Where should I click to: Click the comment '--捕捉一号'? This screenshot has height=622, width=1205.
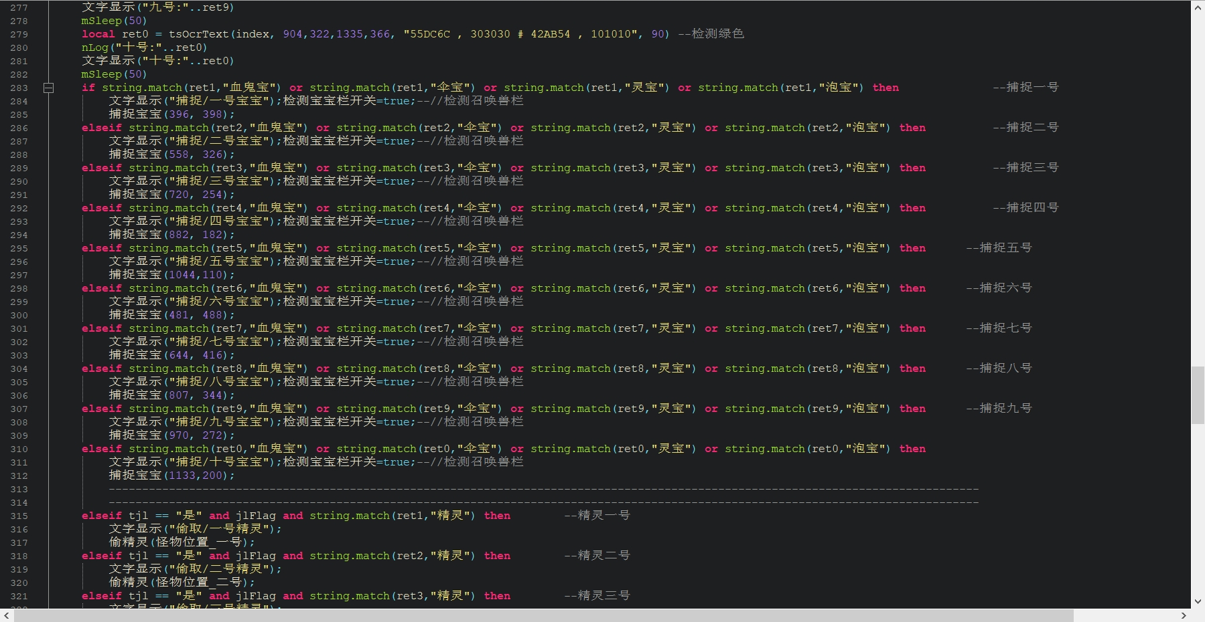(1025, 87)
